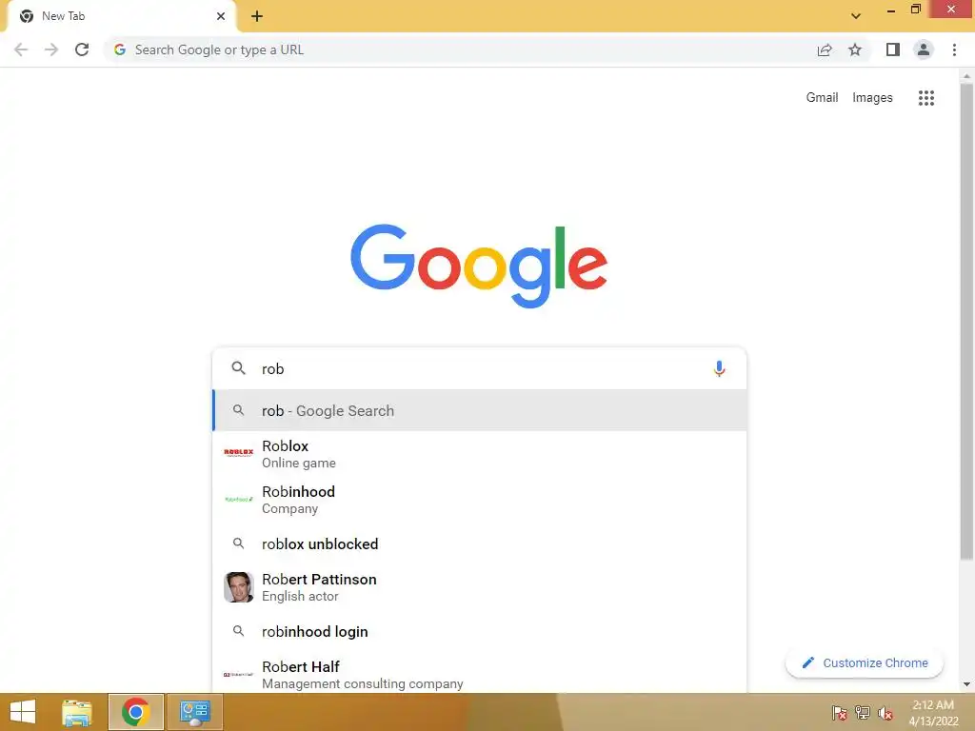Open the Action Center flag icon
The width and height of the screenshot is (975, 731).
pyautogui.click(x=839, y=712)
